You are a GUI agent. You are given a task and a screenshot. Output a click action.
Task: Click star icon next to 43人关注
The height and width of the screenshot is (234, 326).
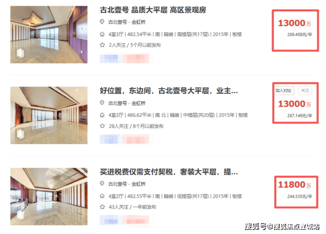(102, 207)
